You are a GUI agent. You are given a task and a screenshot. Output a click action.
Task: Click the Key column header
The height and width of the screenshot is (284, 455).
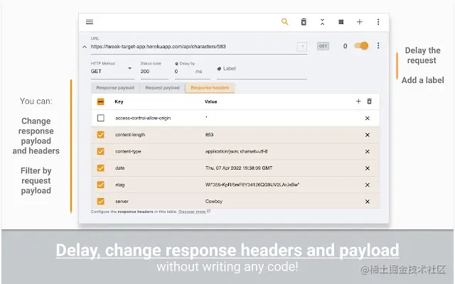coord(119,102)
